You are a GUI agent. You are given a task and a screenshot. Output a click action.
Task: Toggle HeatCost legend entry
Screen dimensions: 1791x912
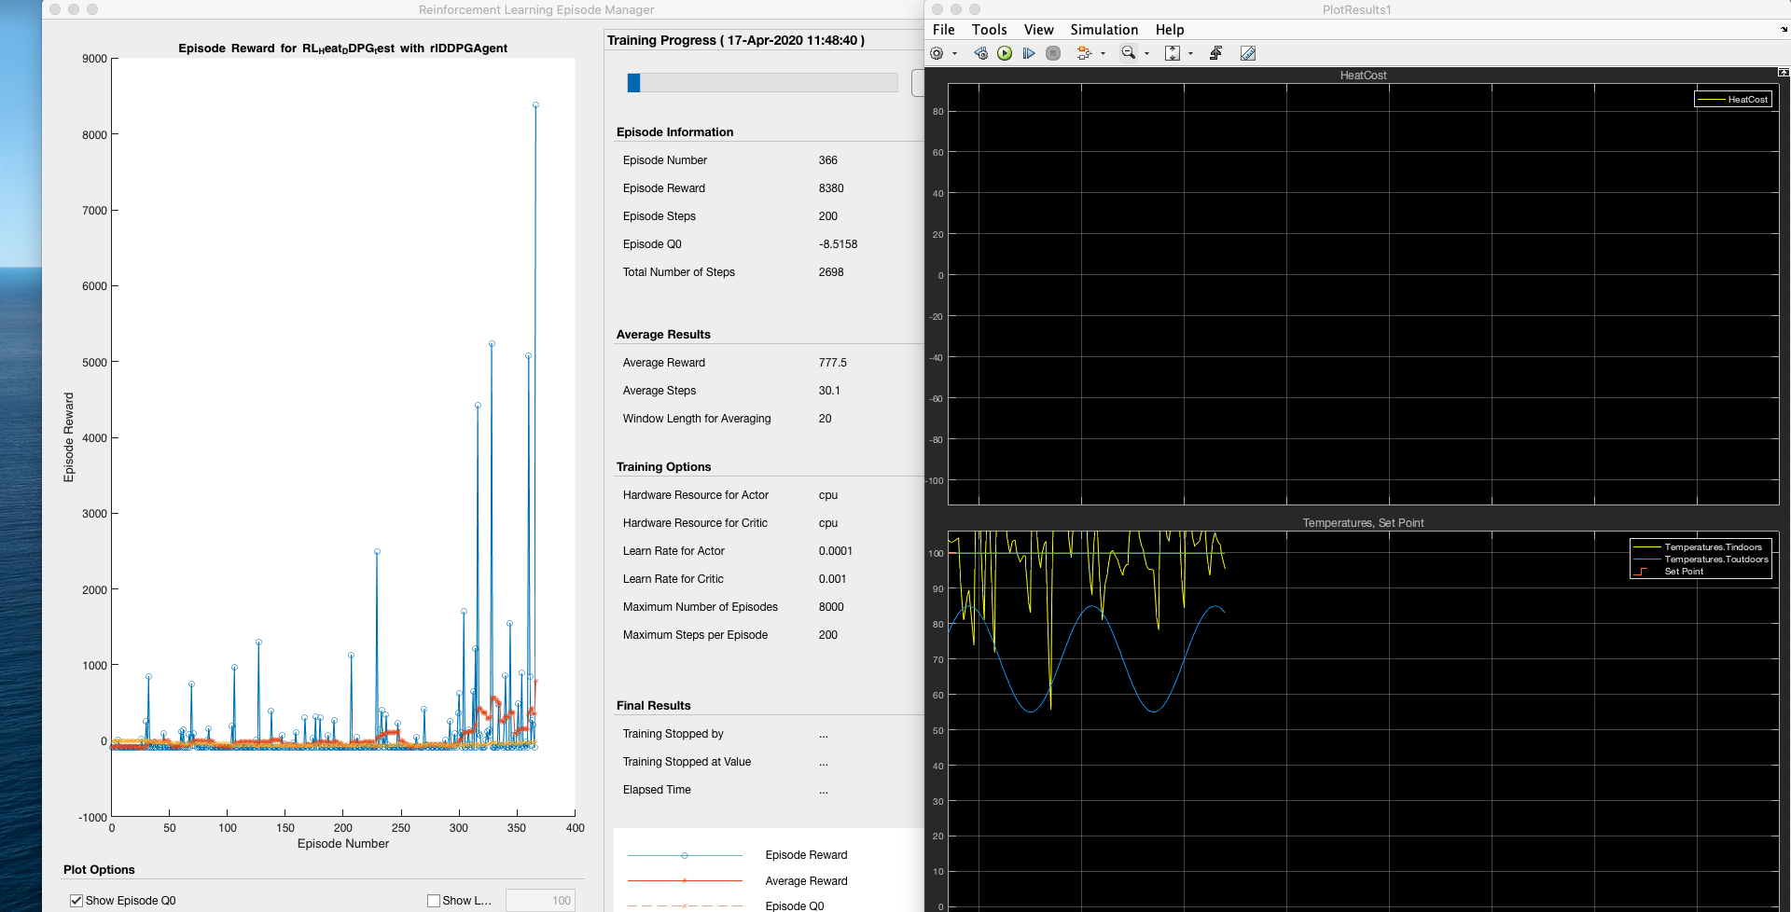click(x=1733, y=99)
